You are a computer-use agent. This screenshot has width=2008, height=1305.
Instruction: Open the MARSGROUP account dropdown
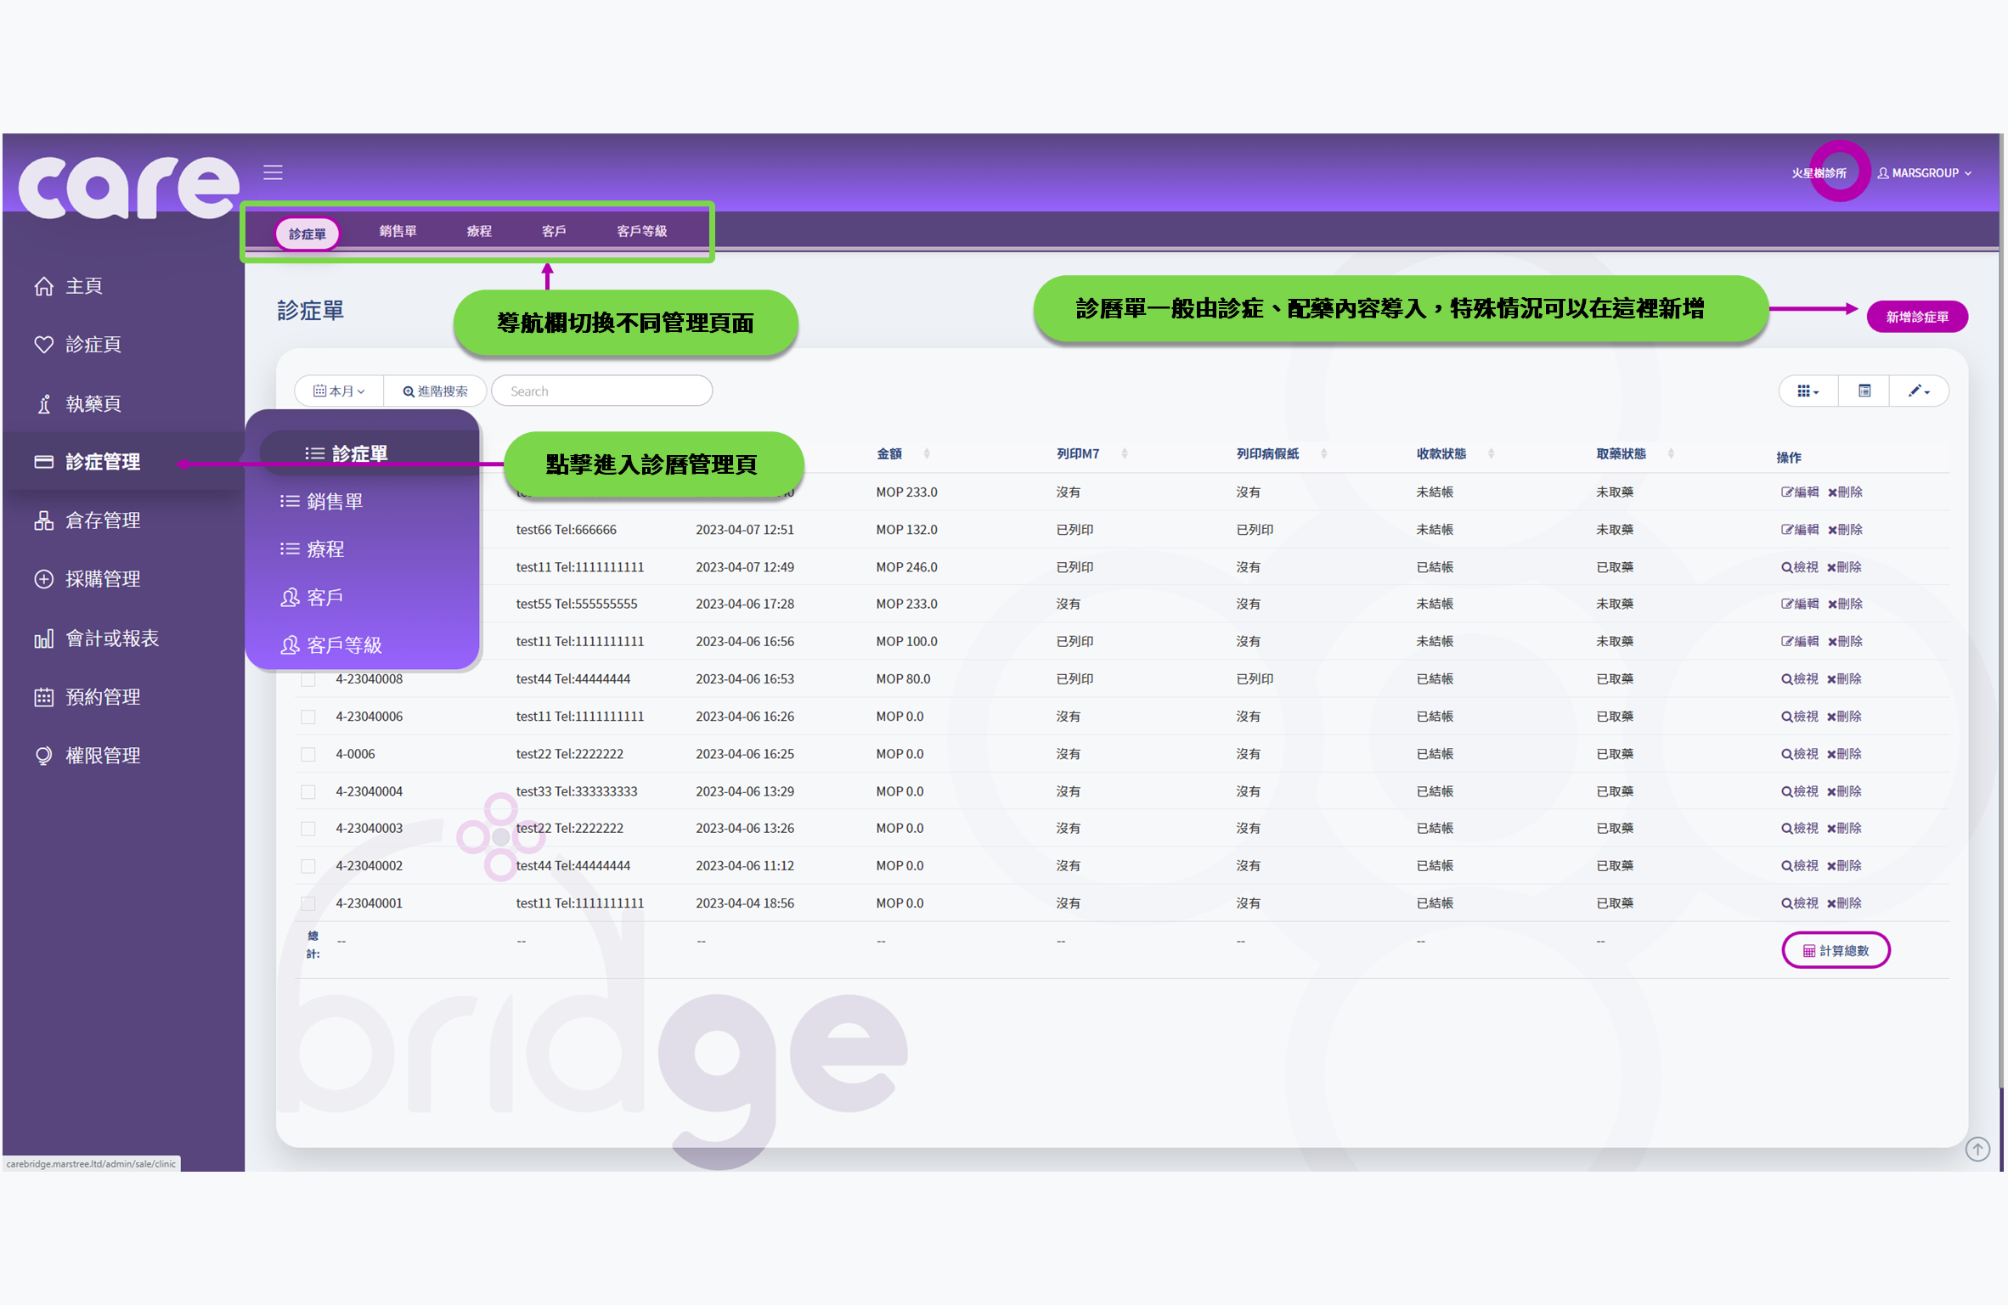click(1926, 172)
